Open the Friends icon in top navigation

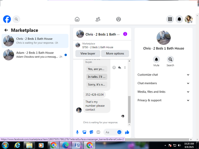(x=98, y=19)
